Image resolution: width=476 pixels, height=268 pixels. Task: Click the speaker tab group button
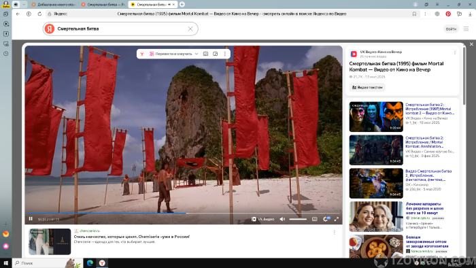coord(16,5)
